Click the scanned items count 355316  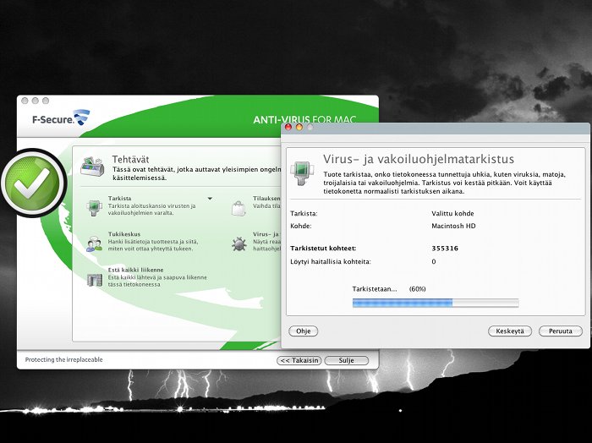445,249
